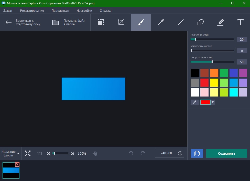Click the folder icon to show file
Viewport: 250px width, 181px height.
[56, 23]
